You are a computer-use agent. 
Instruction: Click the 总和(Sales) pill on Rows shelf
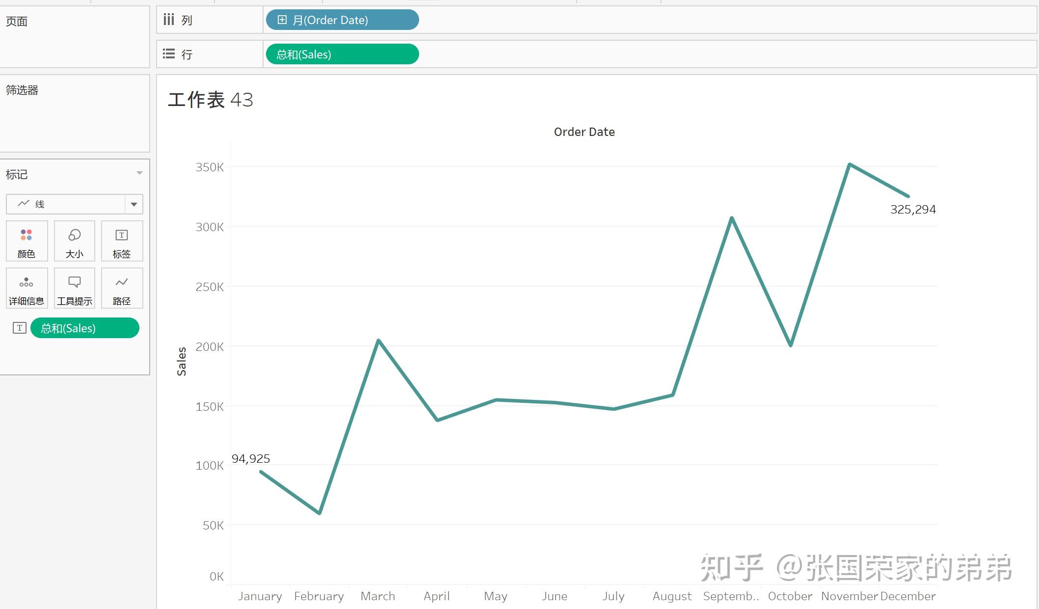point(342,54)
